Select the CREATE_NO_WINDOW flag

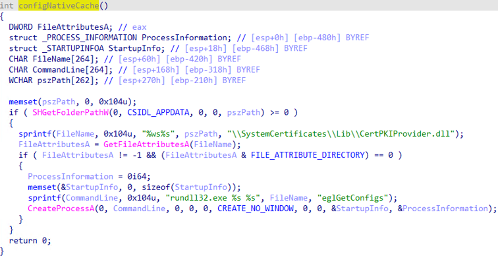256,209
